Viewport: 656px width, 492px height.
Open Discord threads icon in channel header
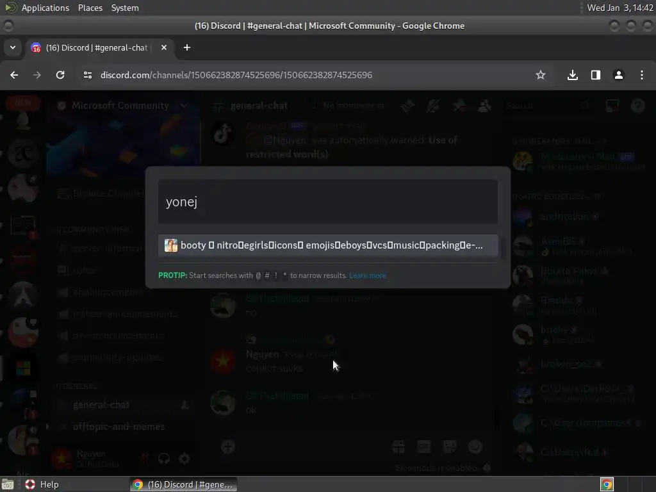[x=407, y=106]
